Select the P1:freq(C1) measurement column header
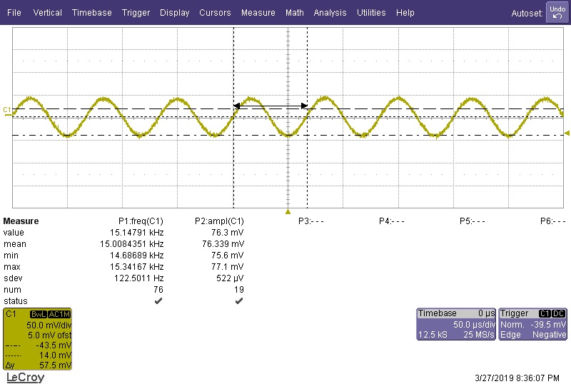 point(141,221)
